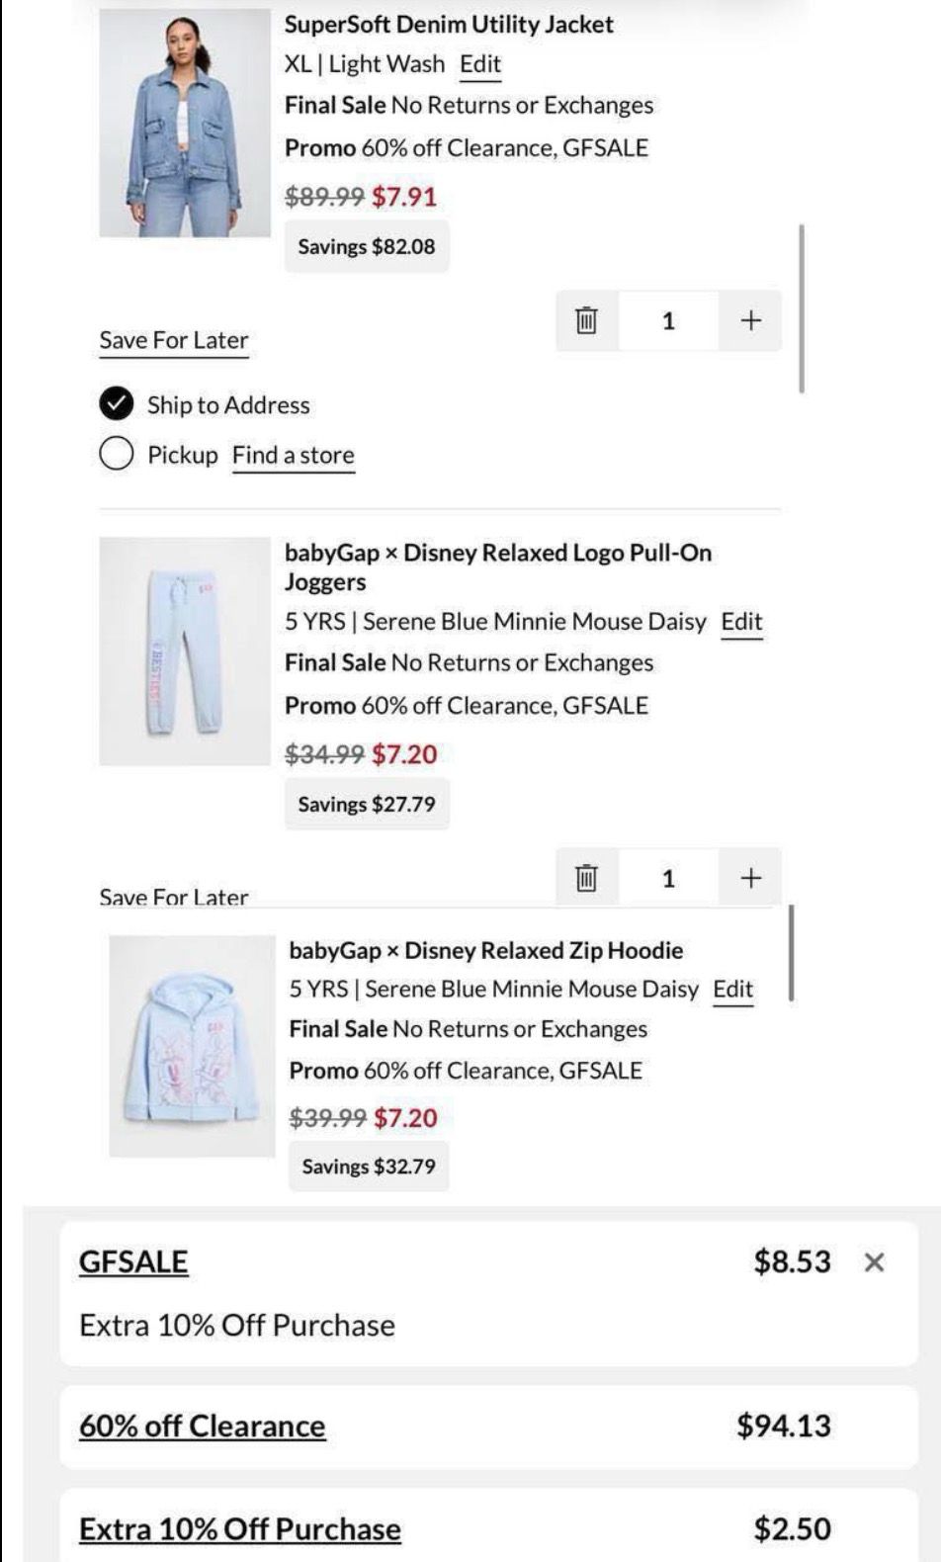The width and height of the screenshot is (941, 1562).
Task: Click the denim jacket quantity field
Action: click(x=668, y=320)
